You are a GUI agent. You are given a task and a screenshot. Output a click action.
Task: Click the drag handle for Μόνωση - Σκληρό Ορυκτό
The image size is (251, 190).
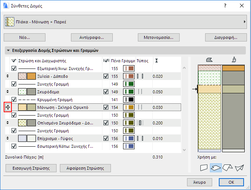8,107
